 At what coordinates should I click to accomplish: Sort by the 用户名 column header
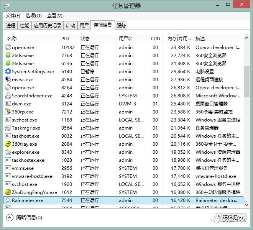coord(131,39)
